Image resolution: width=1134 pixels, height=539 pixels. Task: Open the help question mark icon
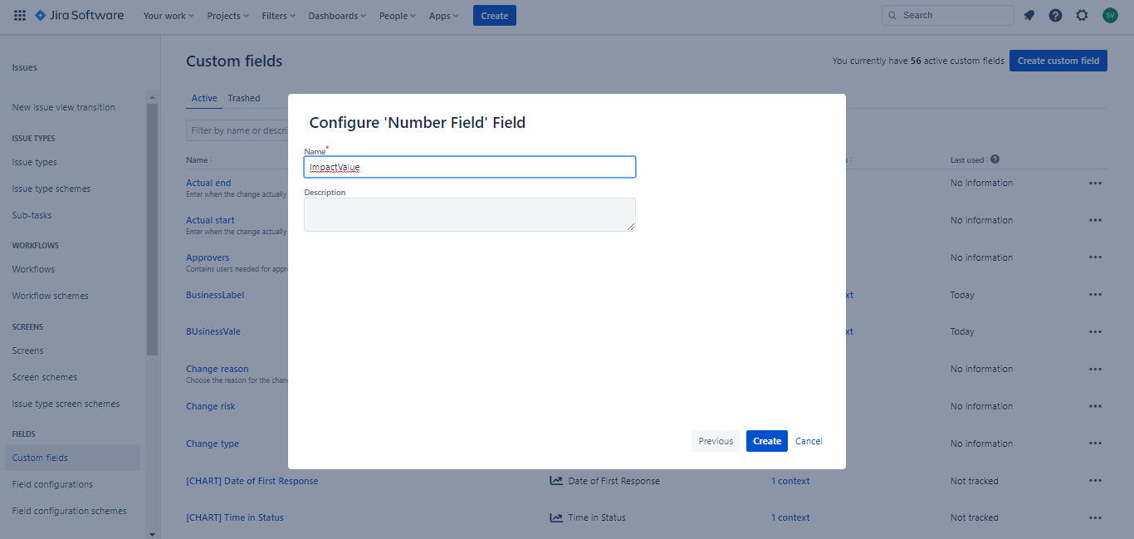click(1055, 15)
